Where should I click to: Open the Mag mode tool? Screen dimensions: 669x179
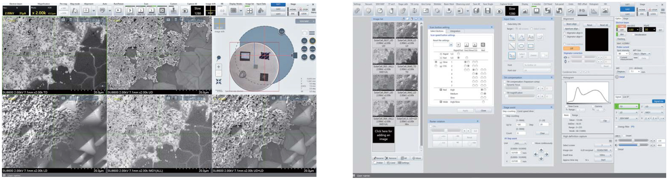(x=75, y=11)
